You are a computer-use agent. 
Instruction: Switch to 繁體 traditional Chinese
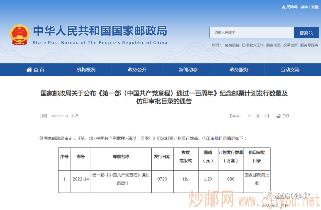click(x=315, y=7)
